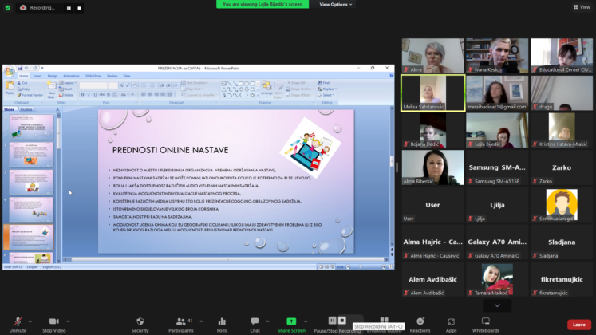Click the Paste button

point(10,88)
